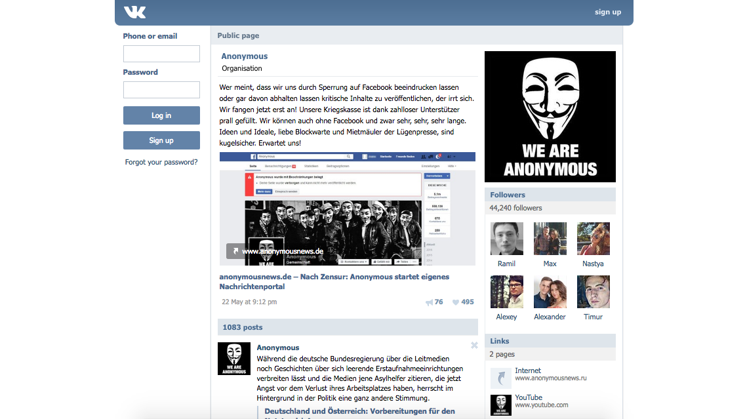Open the www.youtube.com link
The image size is (745, 419).
(542, 405)
